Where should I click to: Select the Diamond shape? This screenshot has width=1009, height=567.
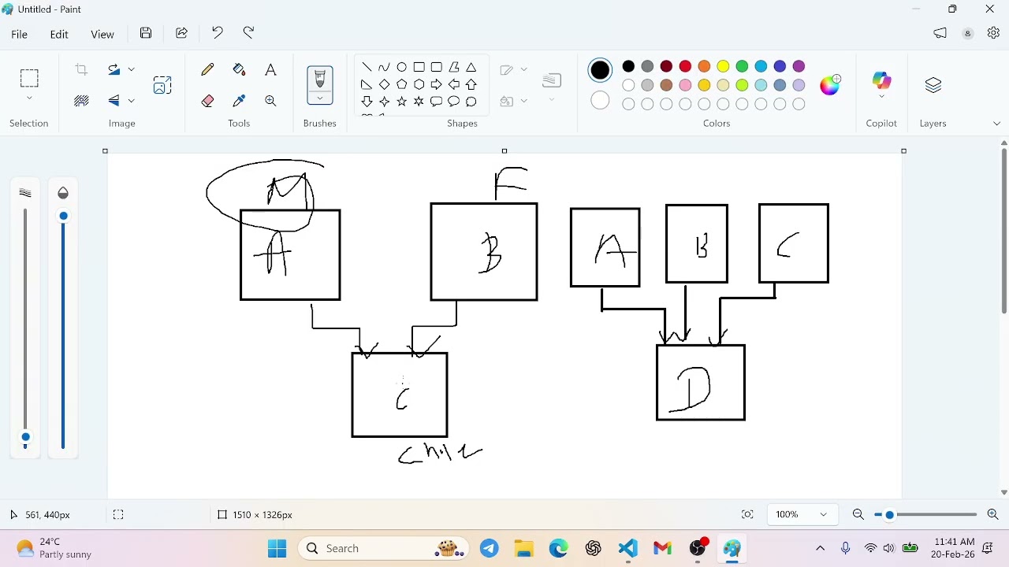385,84
